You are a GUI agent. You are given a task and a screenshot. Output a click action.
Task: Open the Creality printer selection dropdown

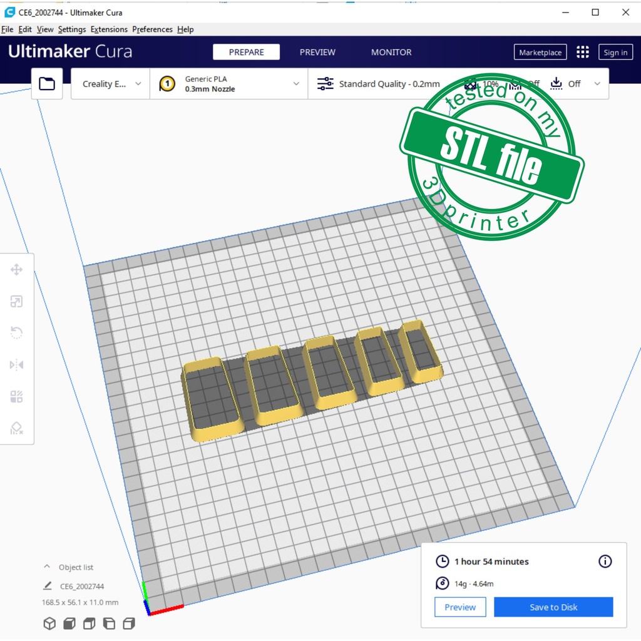tap(110, 84)
